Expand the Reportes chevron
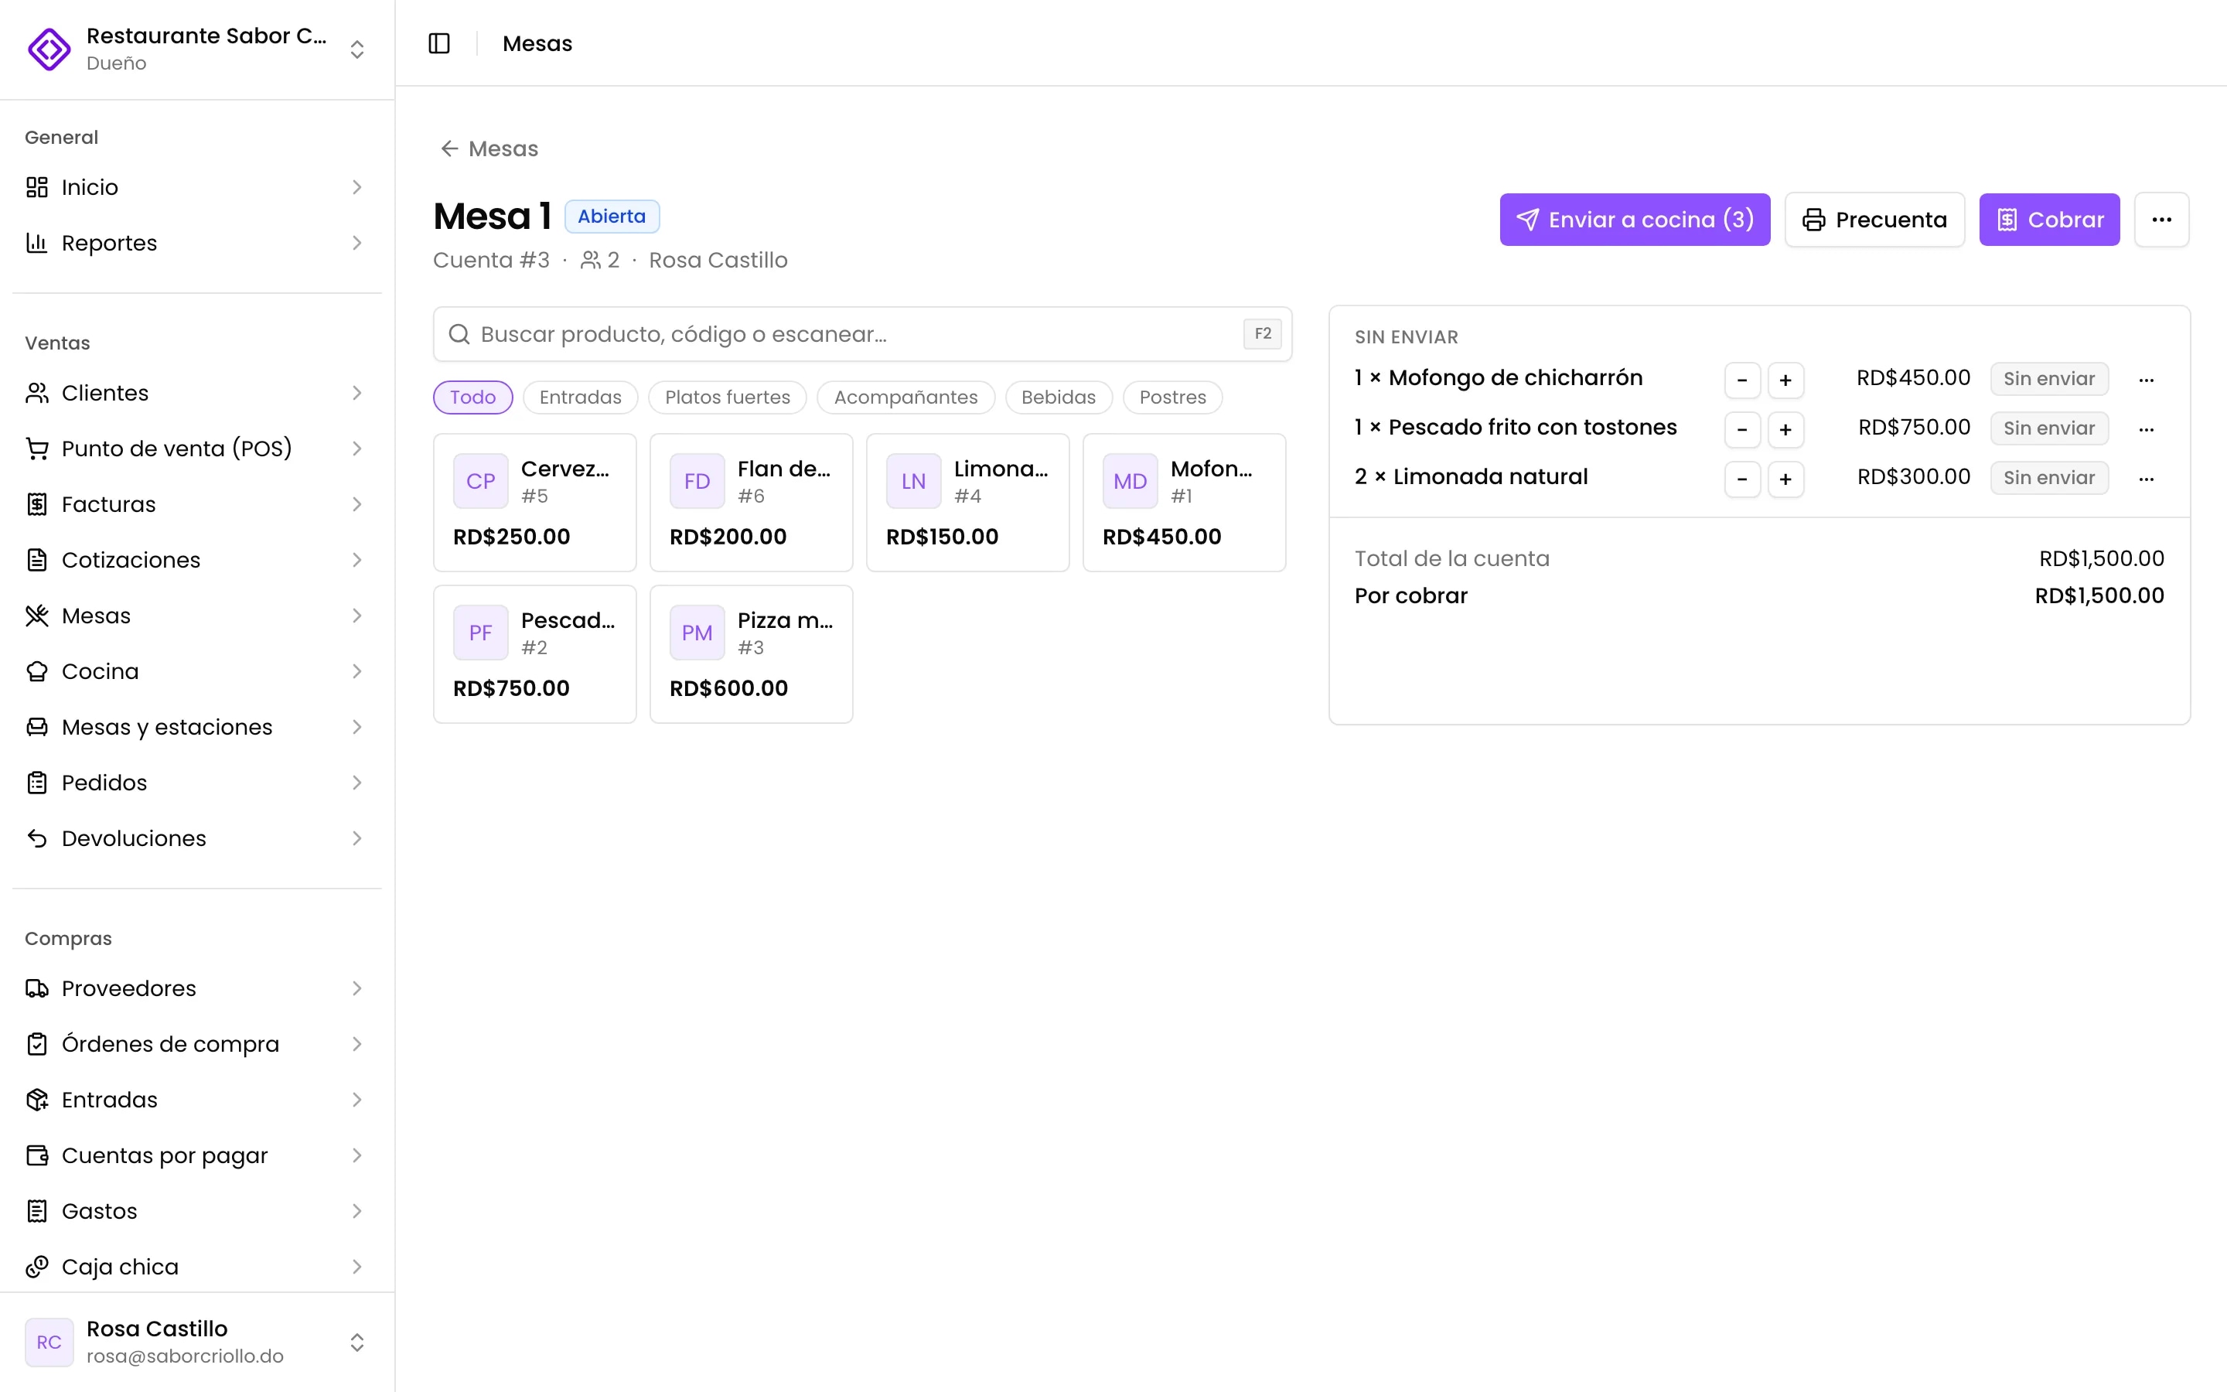Screen dimensions: 2227x1392 (357, 242)
